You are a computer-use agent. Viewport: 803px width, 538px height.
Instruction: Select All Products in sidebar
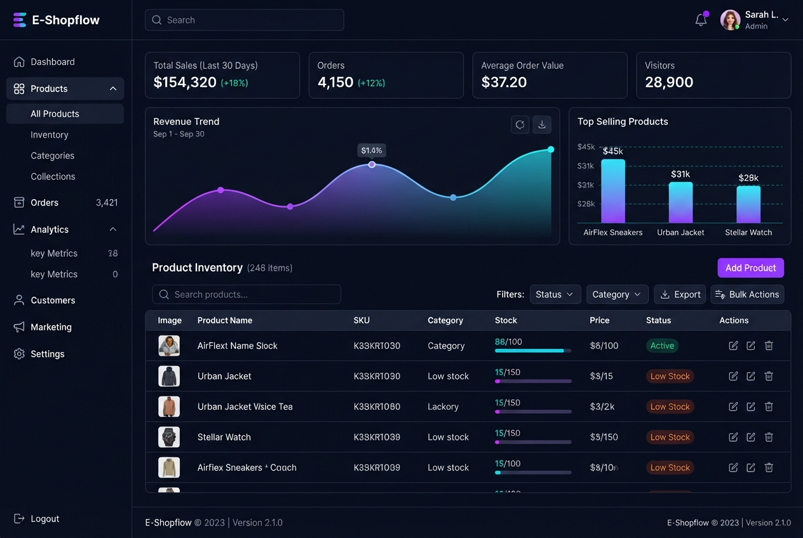(x=65, y=114)
